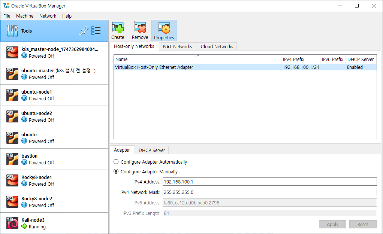383x234 pixels.
Task: Select VirtualBox Host-Only Ethernet Adapter row
Action: (x=245, y=67)
